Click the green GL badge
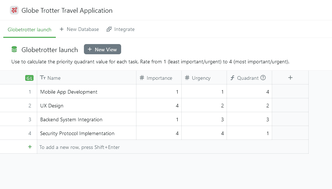 point(29,78)
